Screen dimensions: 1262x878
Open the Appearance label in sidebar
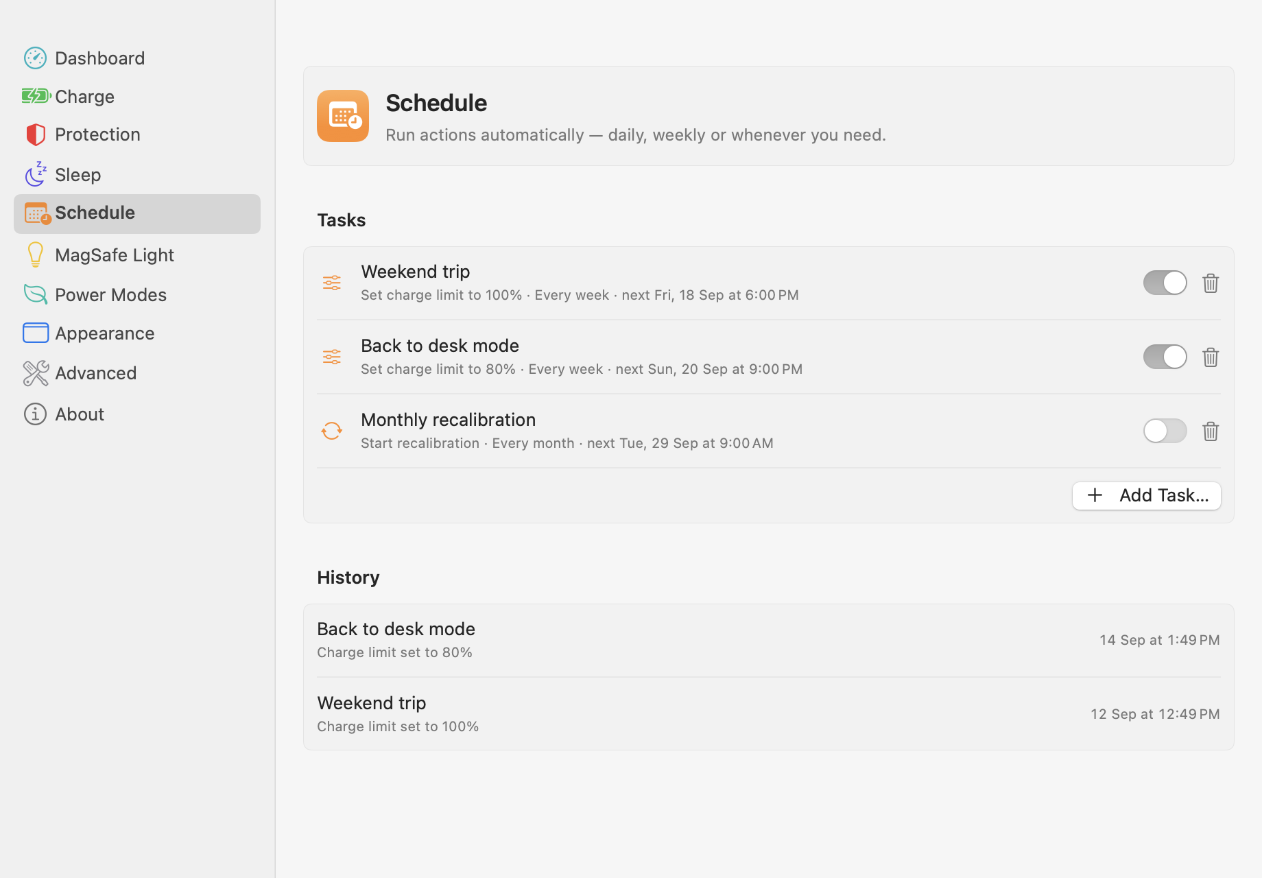(x=105, y=333)
